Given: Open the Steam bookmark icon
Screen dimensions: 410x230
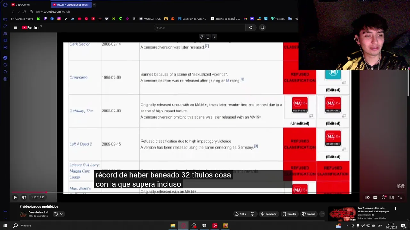Looking at the screenshot, I should pos(72,19).
